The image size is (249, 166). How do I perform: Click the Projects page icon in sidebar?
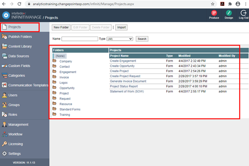pos(5,27)
